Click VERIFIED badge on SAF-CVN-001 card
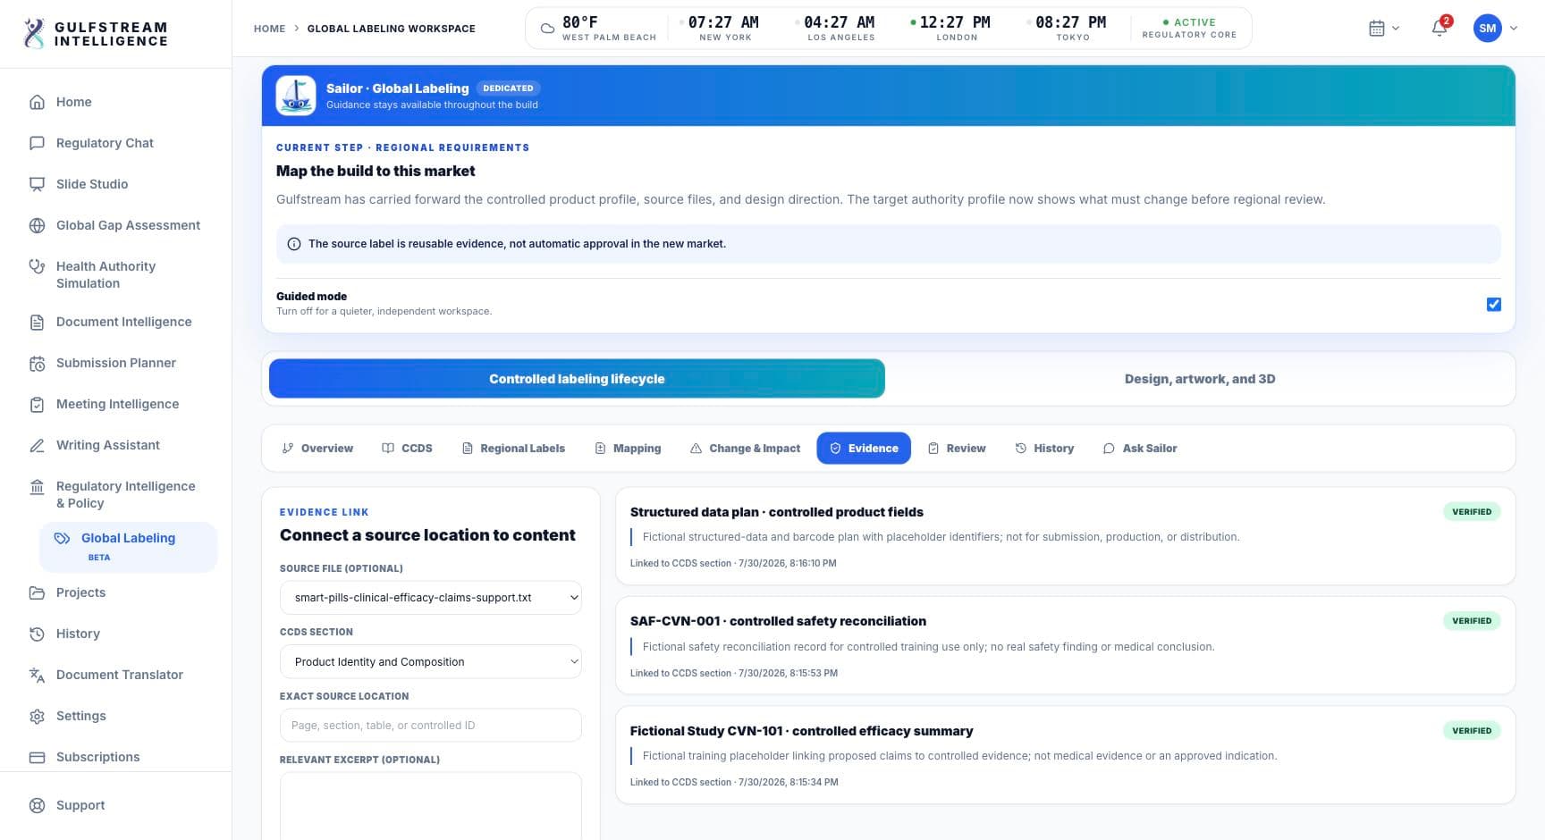 click(x=1472, y=621)
